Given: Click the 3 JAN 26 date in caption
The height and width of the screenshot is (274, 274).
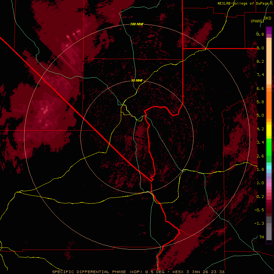Looking at the screenshot, I should (198, 272).
